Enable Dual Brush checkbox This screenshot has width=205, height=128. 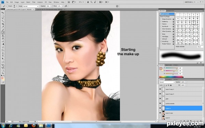[x=161, y=27]
